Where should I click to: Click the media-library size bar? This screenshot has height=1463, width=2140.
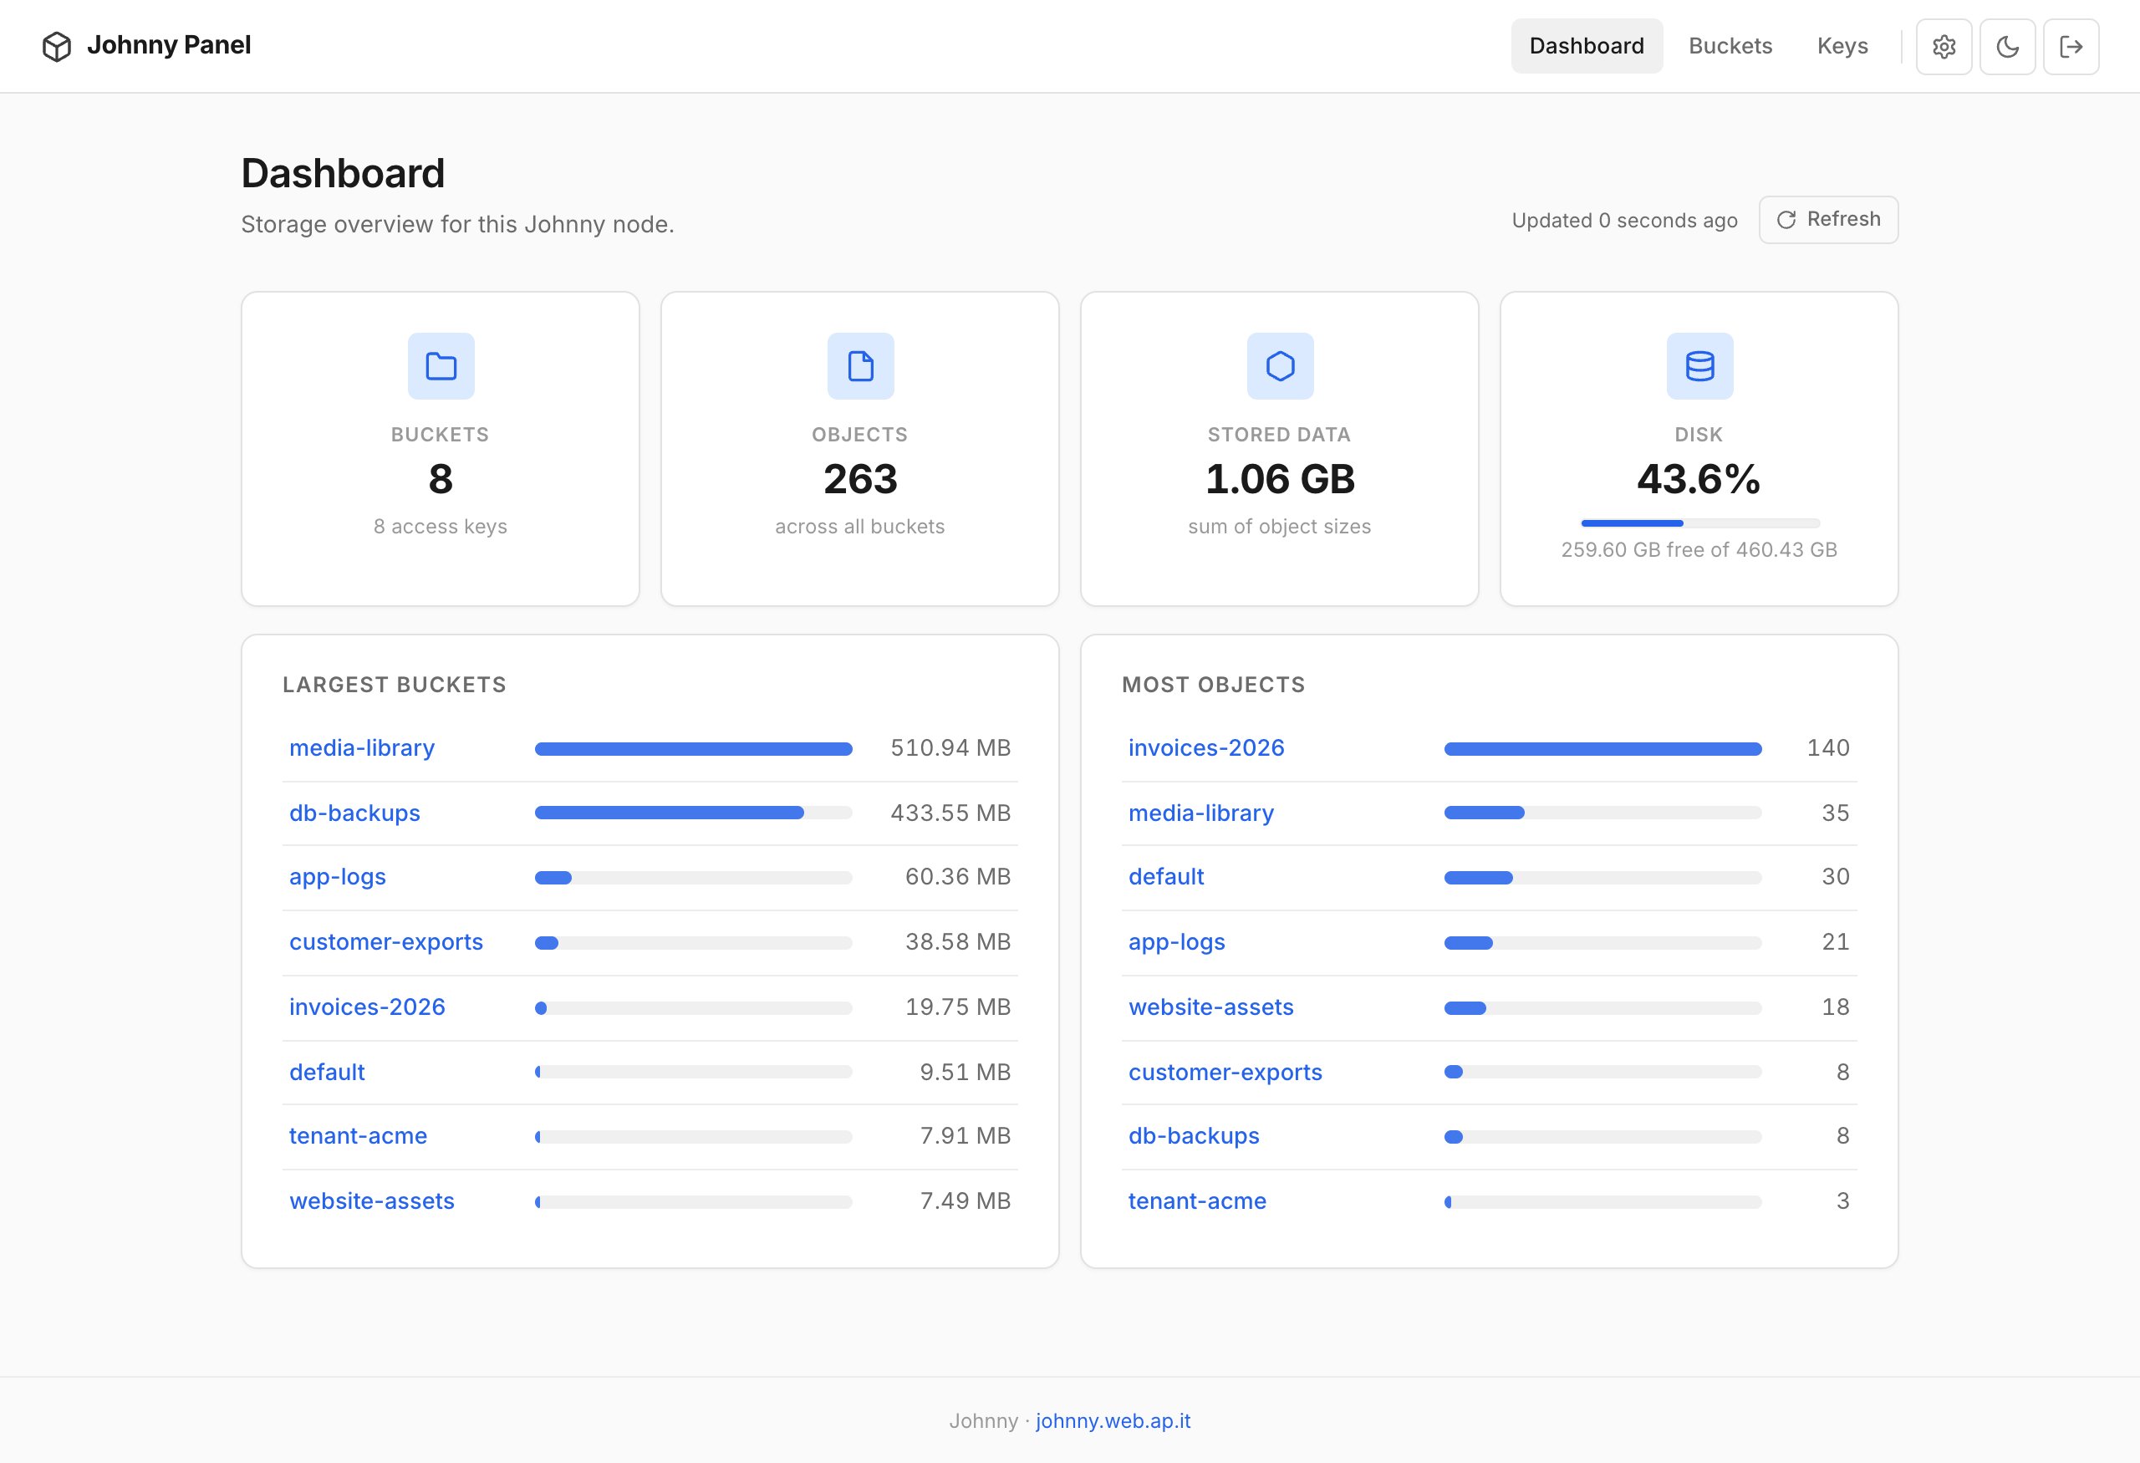pos(693,748)
